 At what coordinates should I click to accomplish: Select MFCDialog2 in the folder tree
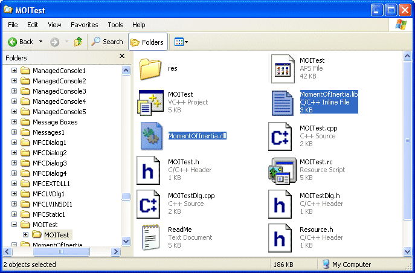pyautogui.click(x=50, y=153)
